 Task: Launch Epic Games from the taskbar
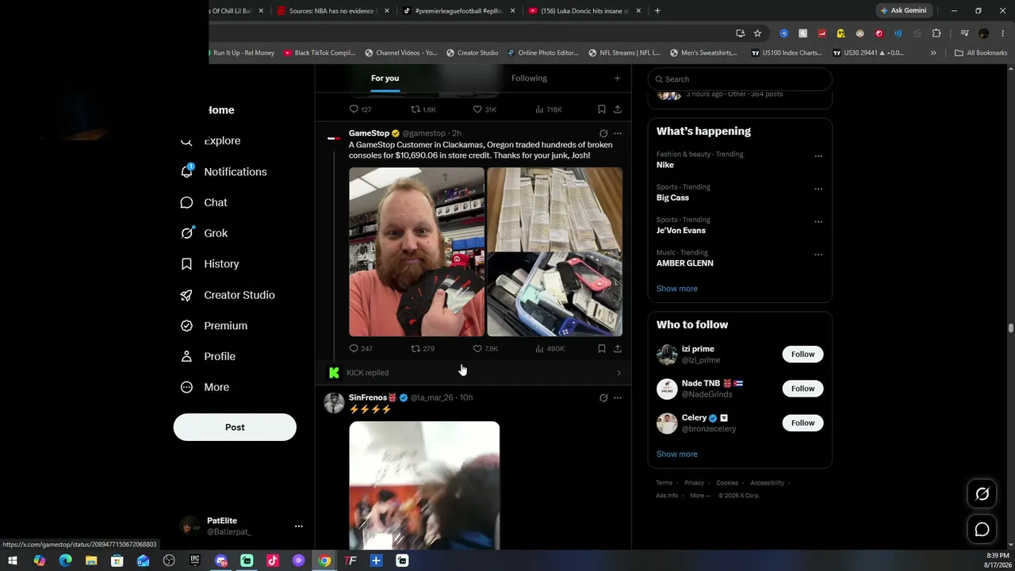(x=195, y=561)
